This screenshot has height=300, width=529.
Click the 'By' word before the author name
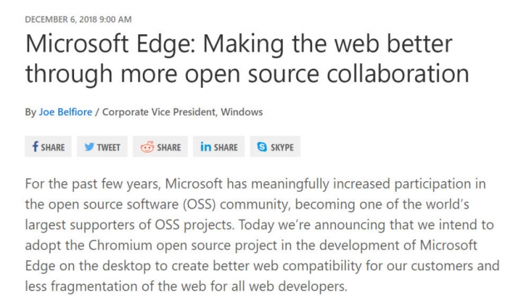30,112
